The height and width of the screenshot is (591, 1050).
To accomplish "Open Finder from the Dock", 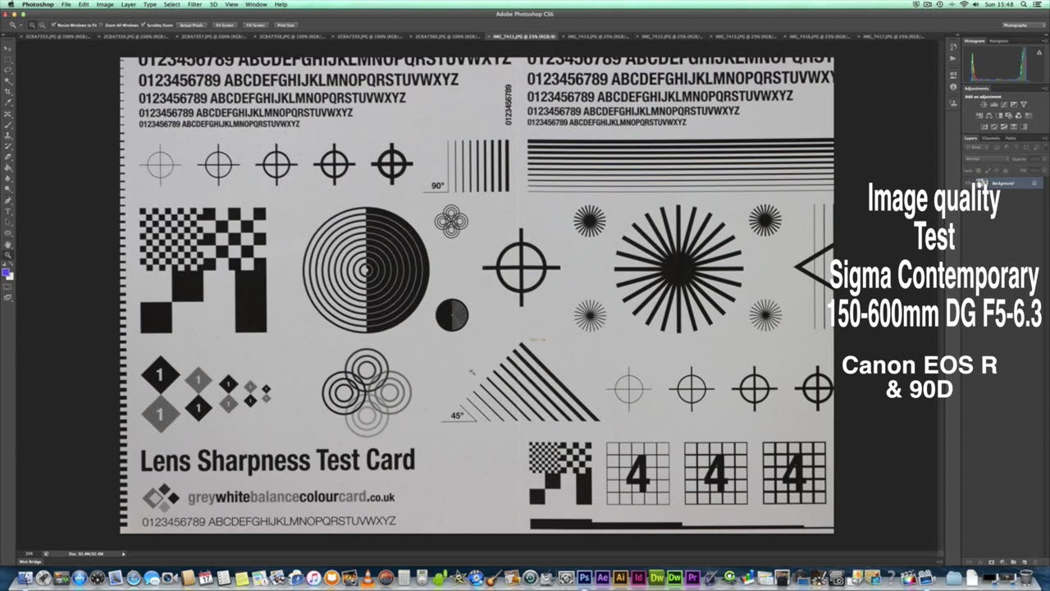I will coord(25,578).
